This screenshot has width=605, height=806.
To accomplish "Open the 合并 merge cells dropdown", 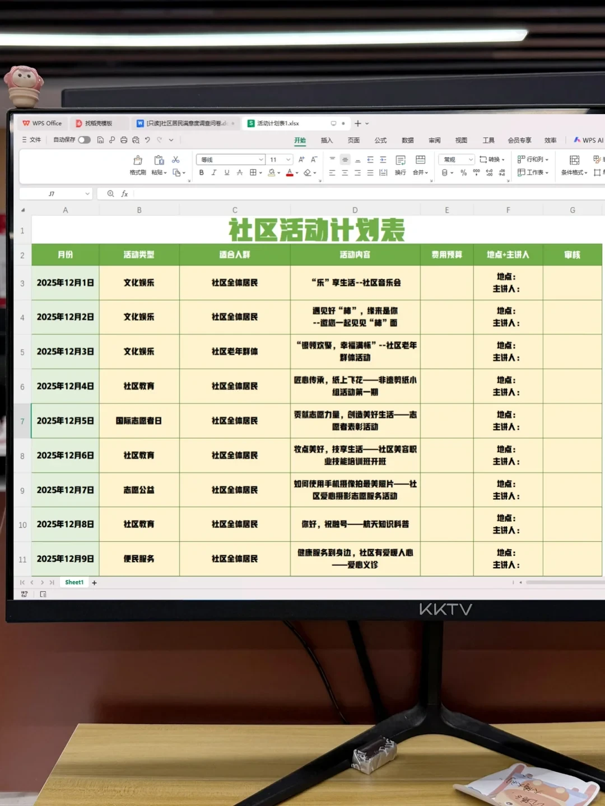I will 421,172.
